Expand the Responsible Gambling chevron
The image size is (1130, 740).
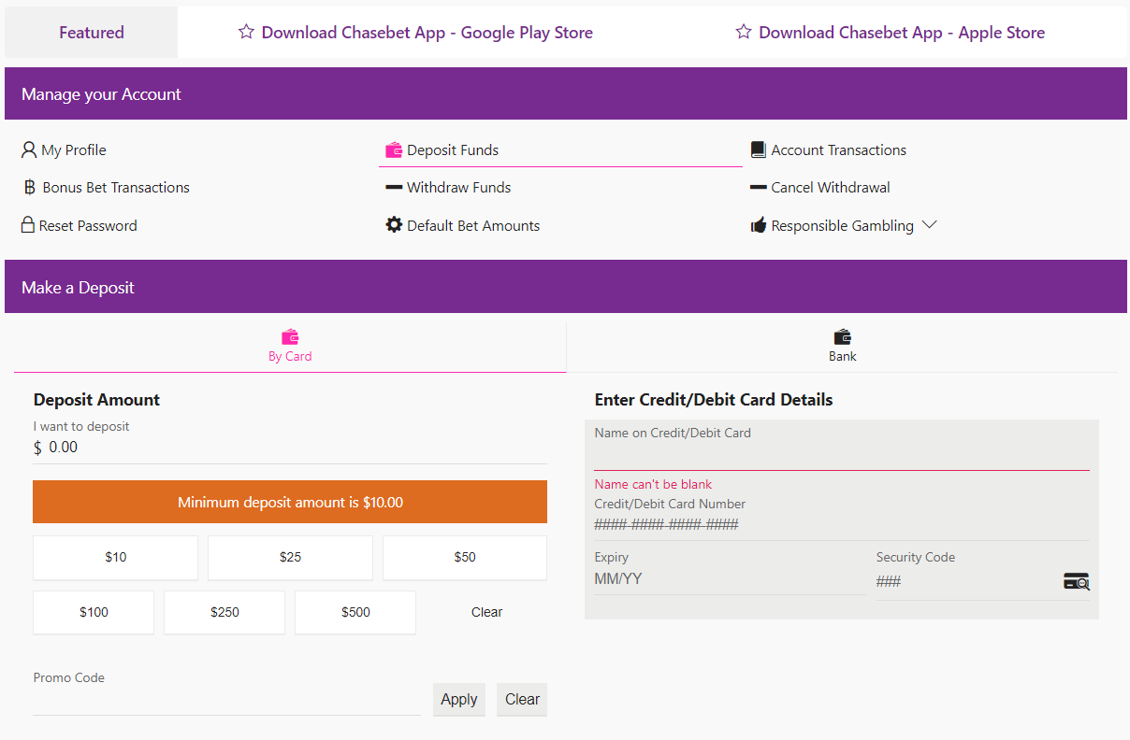[930, 224]
